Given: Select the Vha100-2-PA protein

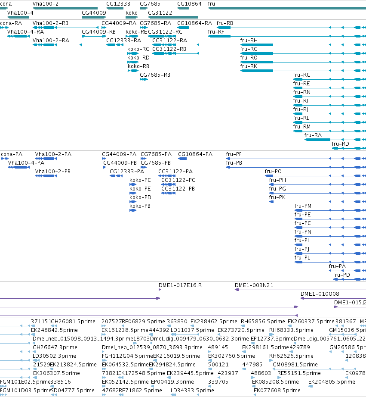Looking at the screenshot, I should point(46,159).
